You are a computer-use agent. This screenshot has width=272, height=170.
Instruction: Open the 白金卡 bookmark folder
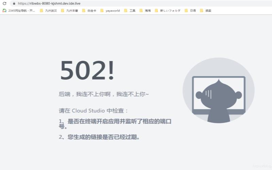coord(89,11)
